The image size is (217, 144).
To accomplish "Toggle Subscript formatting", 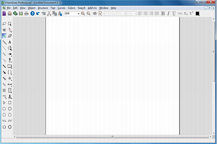I will pos(186,13).
